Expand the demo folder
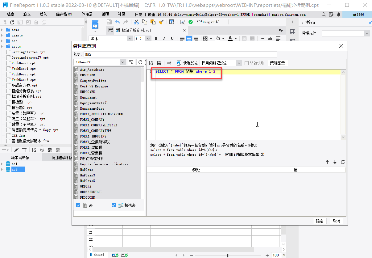372x258 pixels. pos(2,30)
